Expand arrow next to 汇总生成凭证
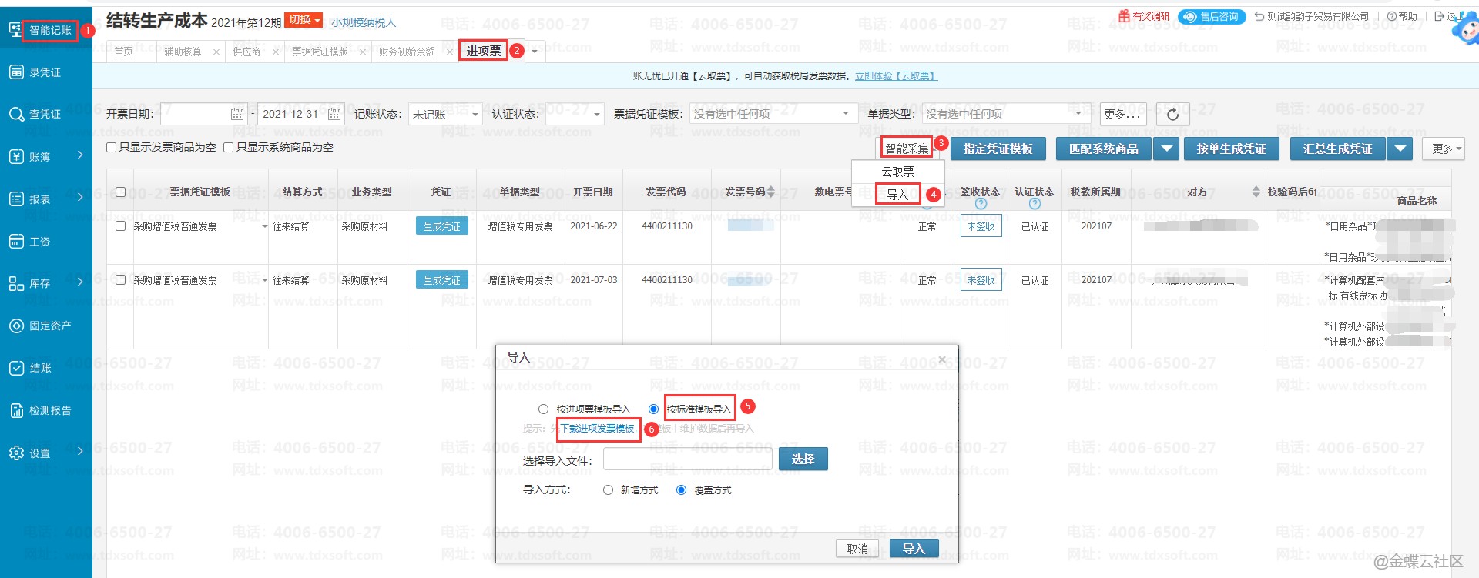1479x578 pixels. 1400,149
